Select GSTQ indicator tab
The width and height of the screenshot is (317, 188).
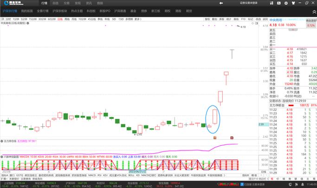tap(19, 175)
